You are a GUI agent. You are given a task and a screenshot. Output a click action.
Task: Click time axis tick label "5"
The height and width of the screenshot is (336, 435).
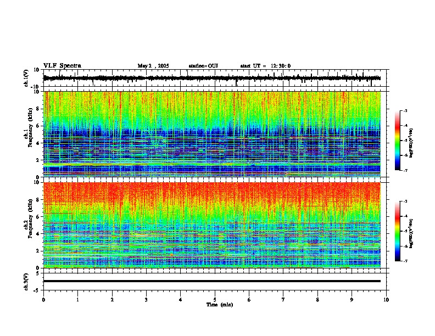[215, 300]
